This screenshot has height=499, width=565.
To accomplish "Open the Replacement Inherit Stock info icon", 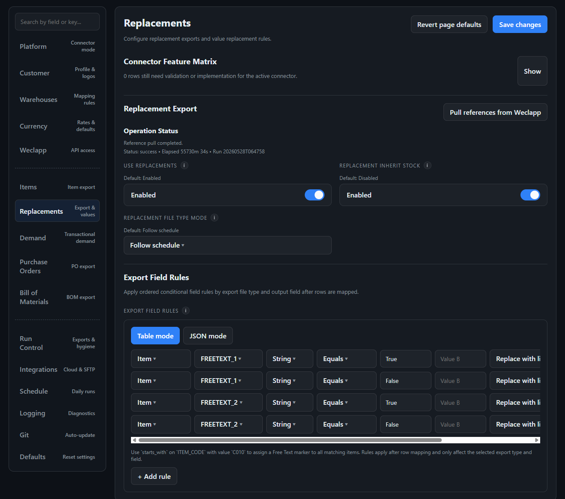I will (x=427, y=165).
